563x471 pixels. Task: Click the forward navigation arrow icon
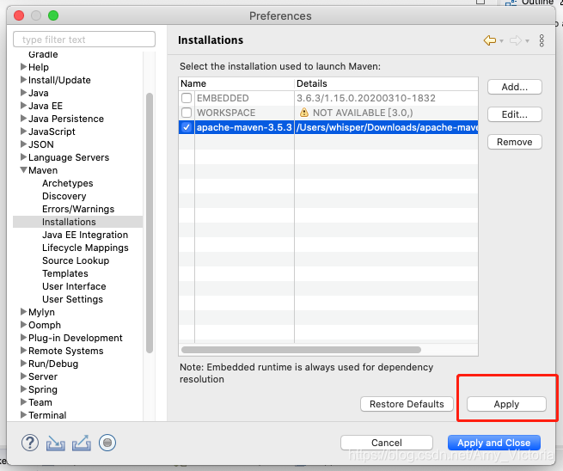pos(516,40)
